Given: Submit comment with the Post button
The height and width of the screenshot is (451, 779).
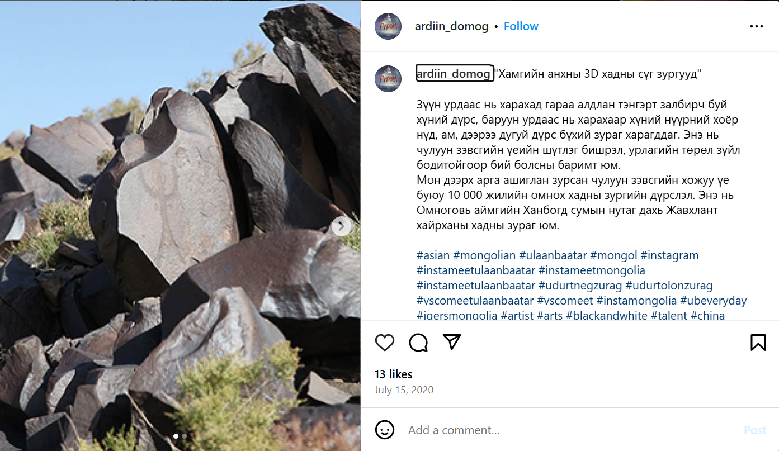Looking at the screenshot, I should click(x=754, y=430).
